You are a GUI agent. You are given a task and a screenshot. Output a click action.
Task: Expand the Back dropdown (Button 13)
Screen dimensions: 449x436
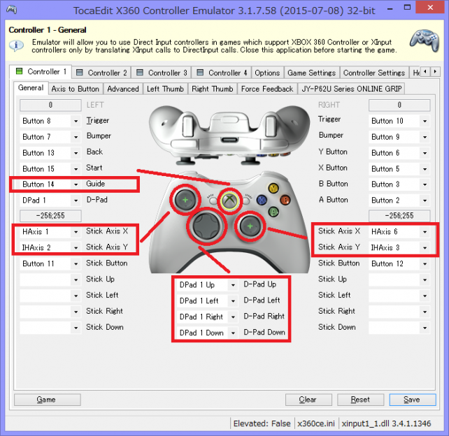(76, 153)
